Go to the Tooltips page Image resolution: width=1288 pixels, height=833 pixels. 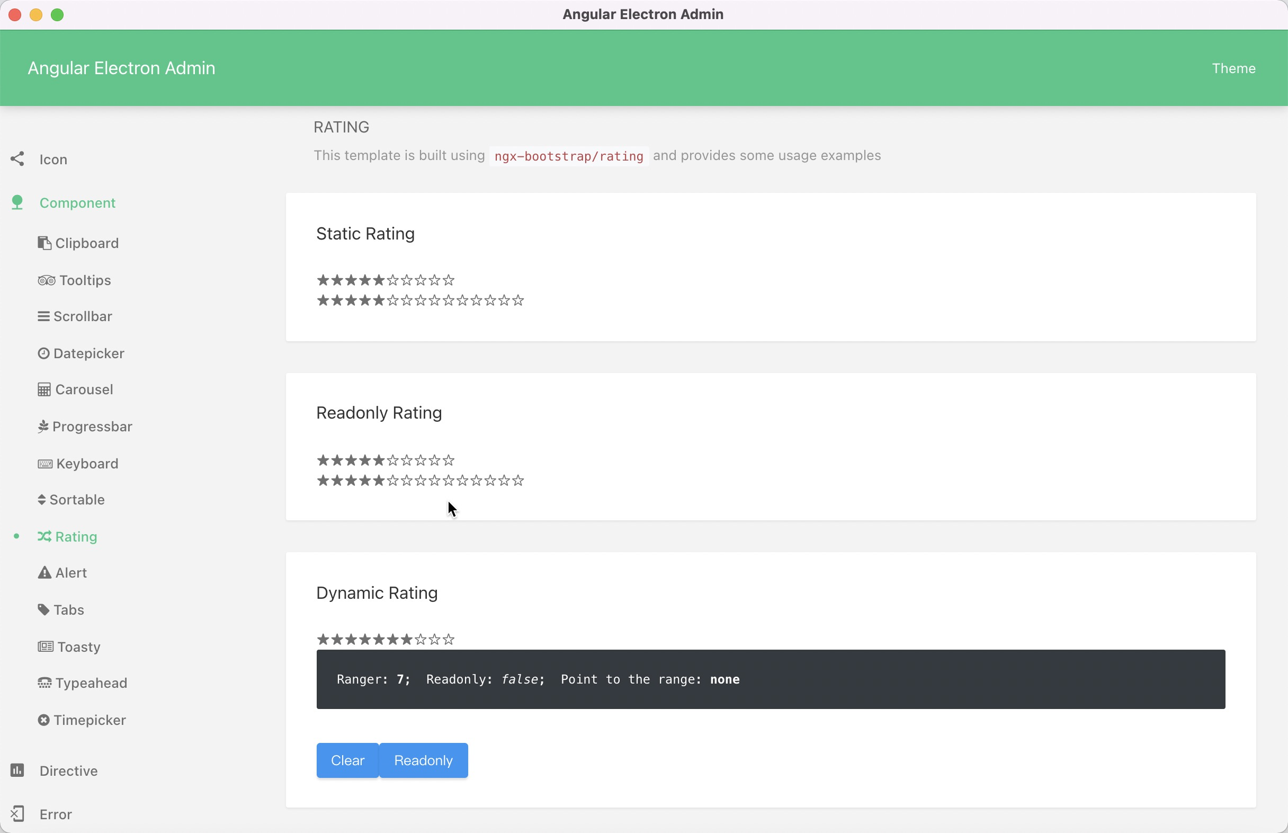[85, 280]
